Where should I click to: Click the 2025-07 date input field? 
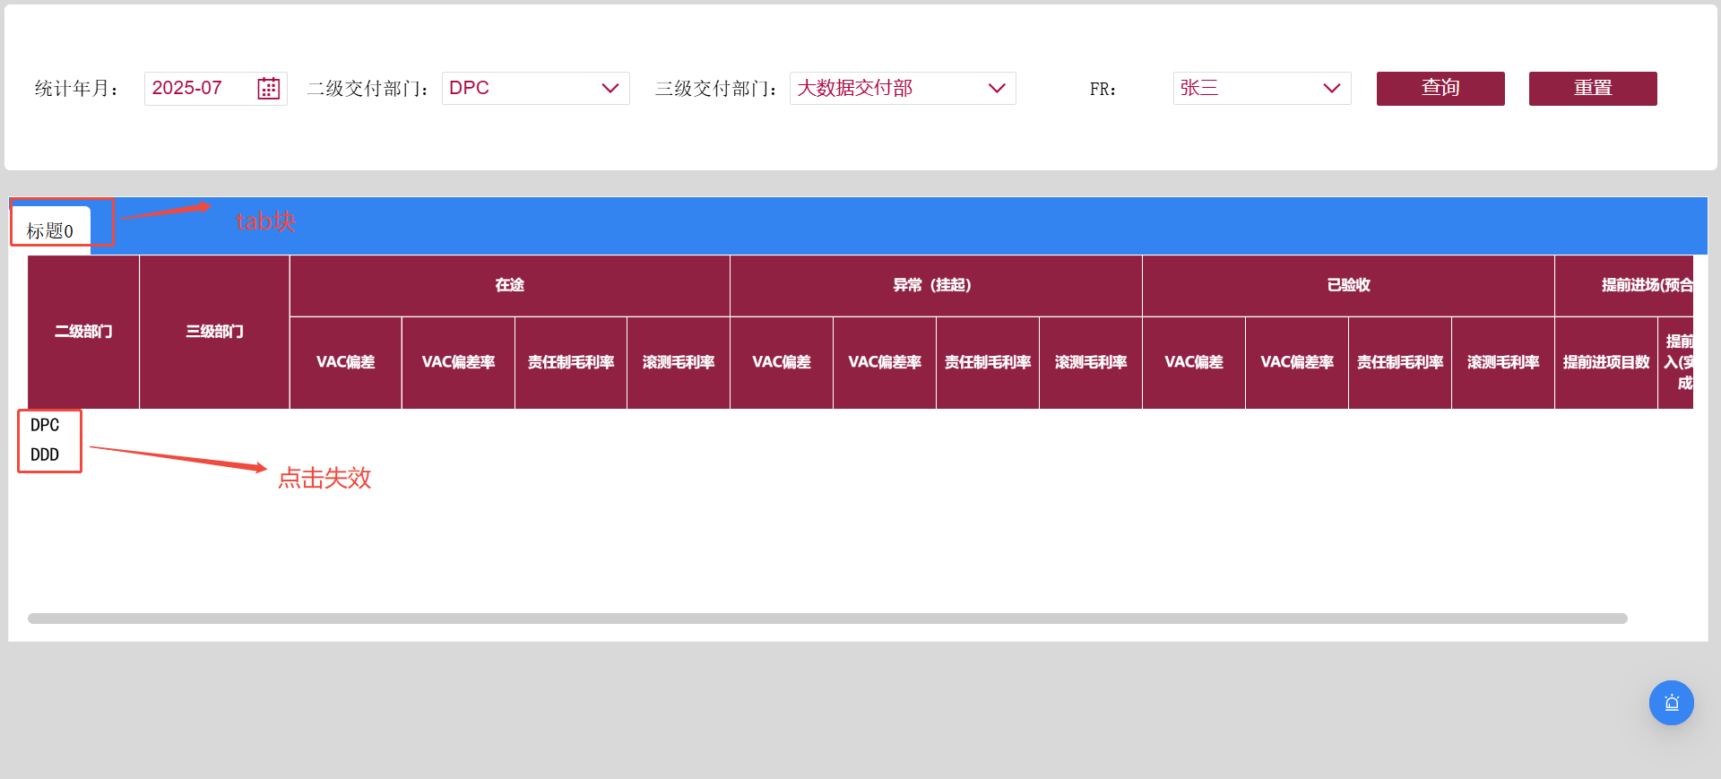215,88
